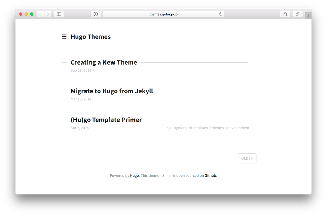The height and width of the screenshot is (216, 327).
Task: Click the browser forward arrow
Action: [48, 14]
